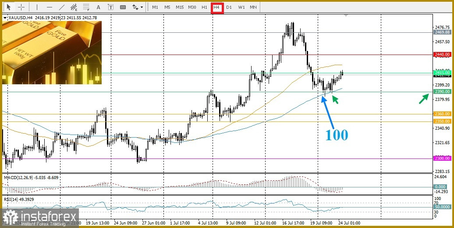Image resolution: width=454 pixels, height=228 pixels.
Task: Click the 4 Jul 13:00 time label
Action: (x=208, y=223)
